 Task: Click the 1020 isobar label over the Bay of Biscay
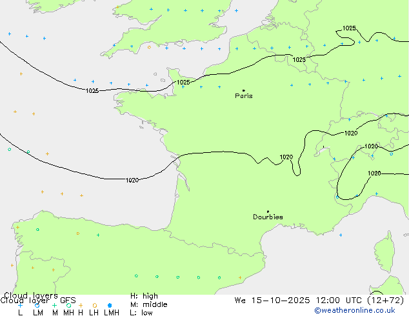132,180
